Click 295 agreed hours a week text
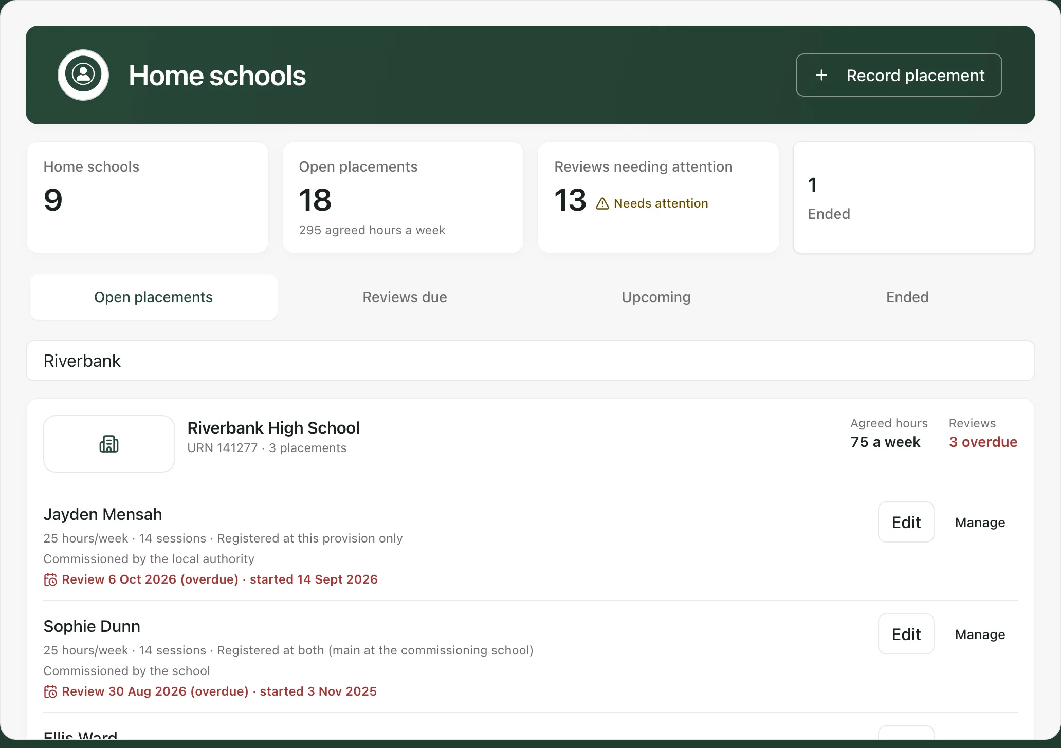Image resolution: width=1061 pixels, height=748 pixels. pyautogui.click(x=372, y=230)
